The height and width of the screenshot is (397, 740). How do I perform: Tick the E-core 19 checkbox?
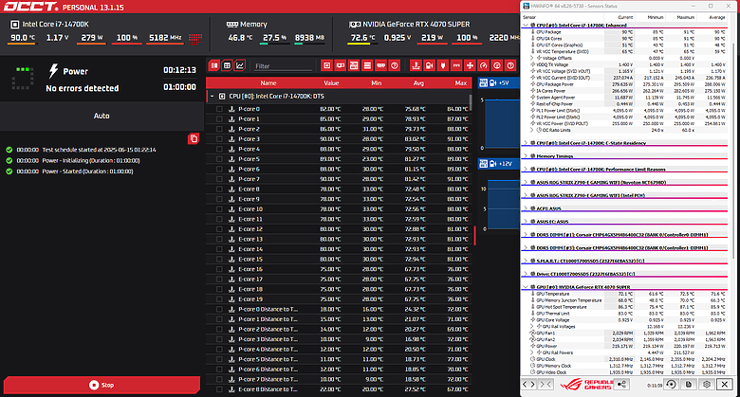click(219, 299)
